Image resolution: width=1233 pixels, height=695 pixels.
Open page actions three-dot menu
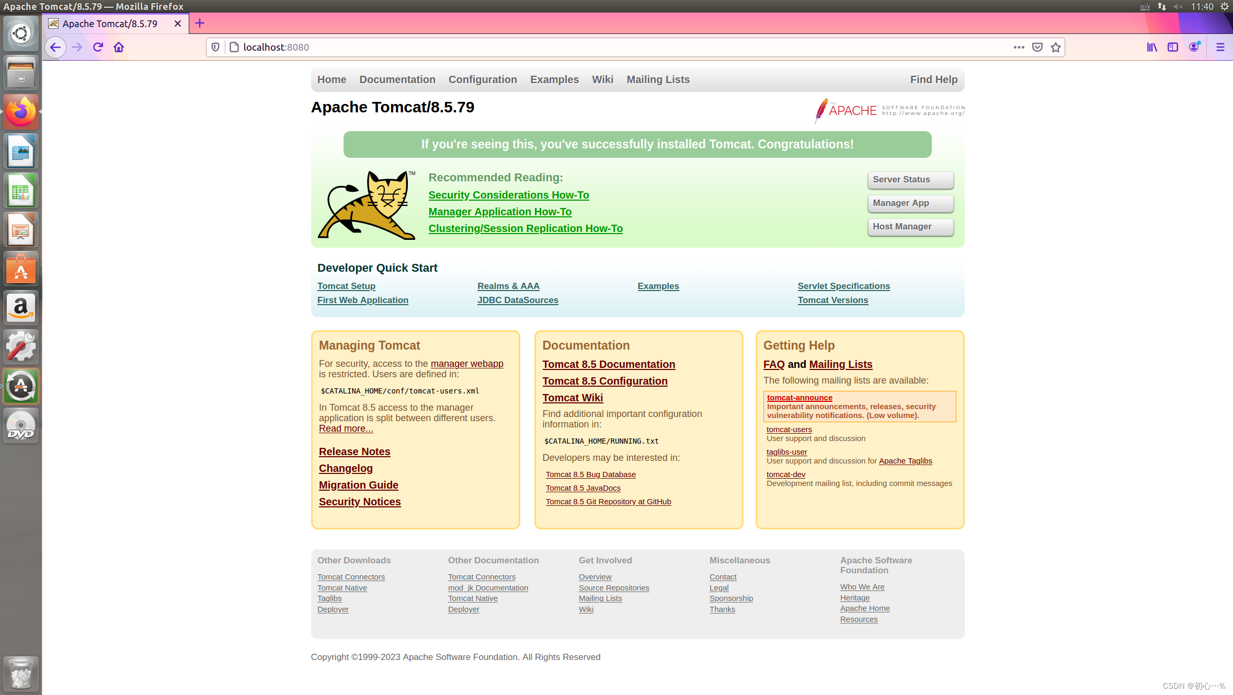(x=1019, y=47)
